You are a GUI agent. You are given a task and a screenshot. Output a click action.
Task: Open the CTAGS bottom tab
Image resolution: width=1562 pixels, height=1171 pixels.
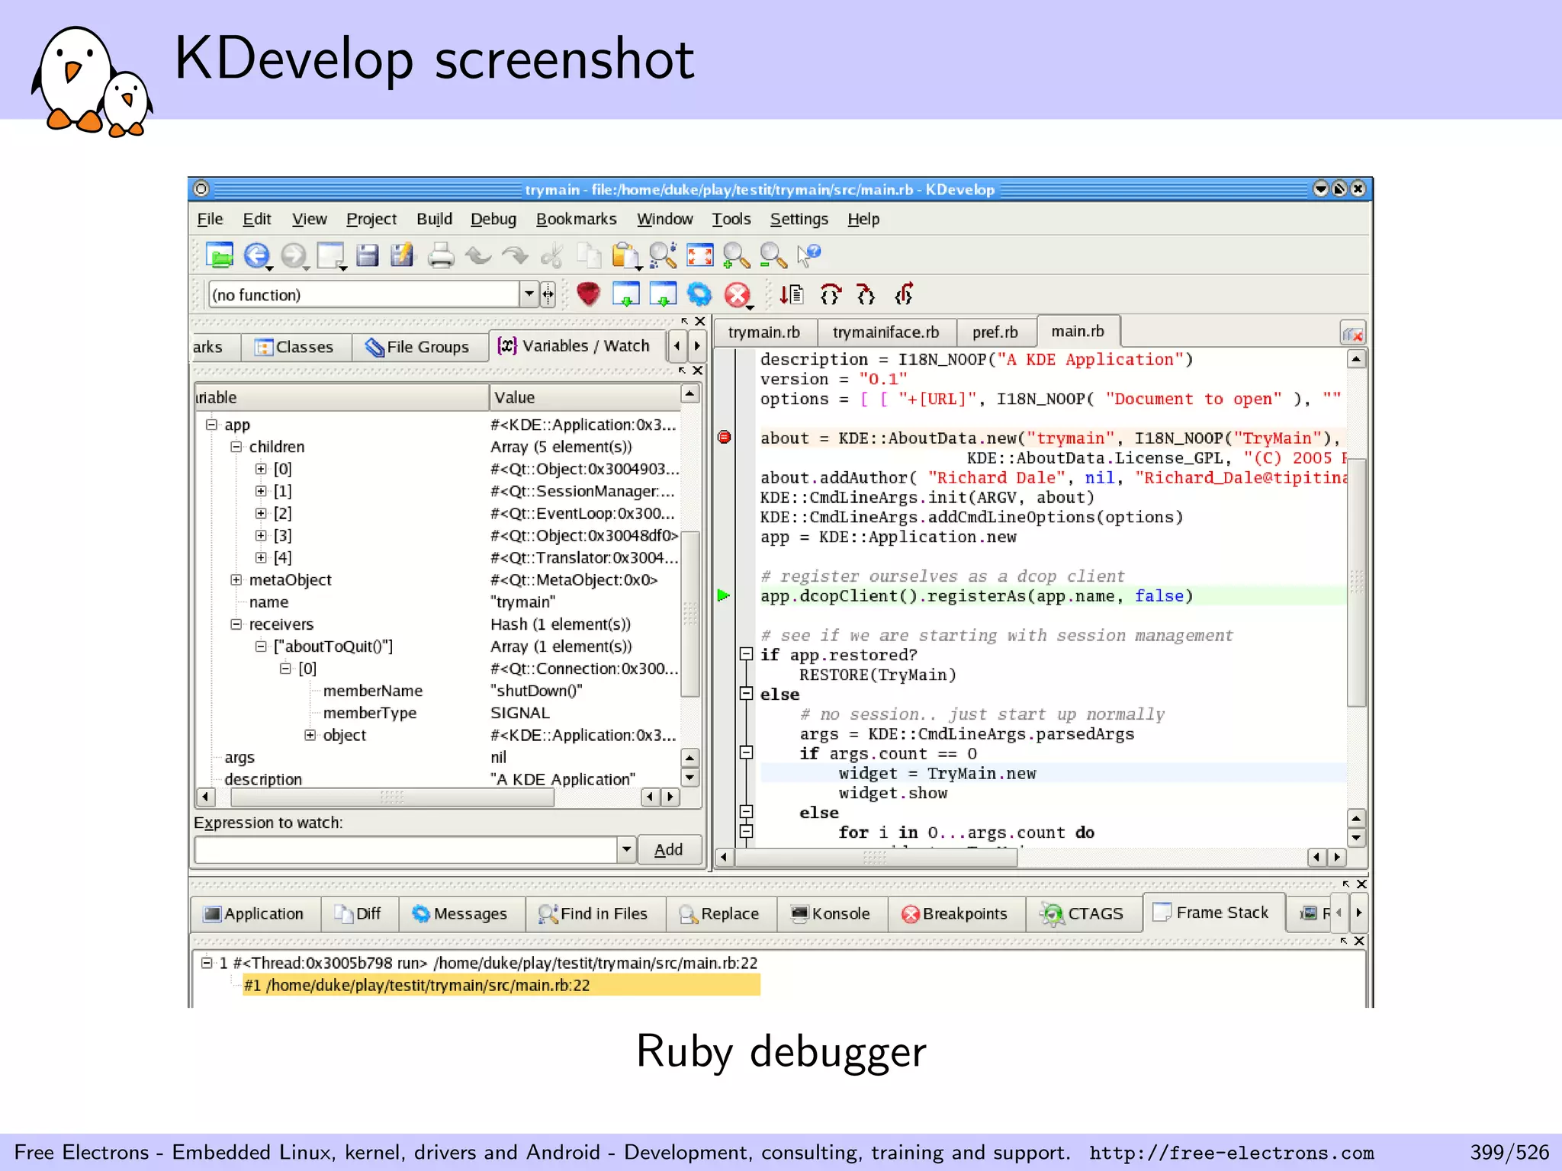tap(1083, 913)
